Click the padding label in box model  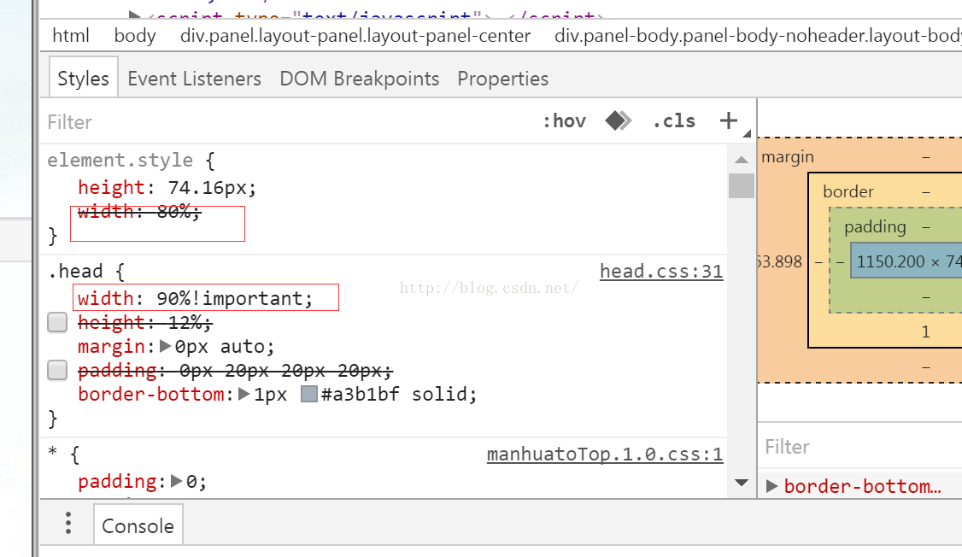(875, 227)
